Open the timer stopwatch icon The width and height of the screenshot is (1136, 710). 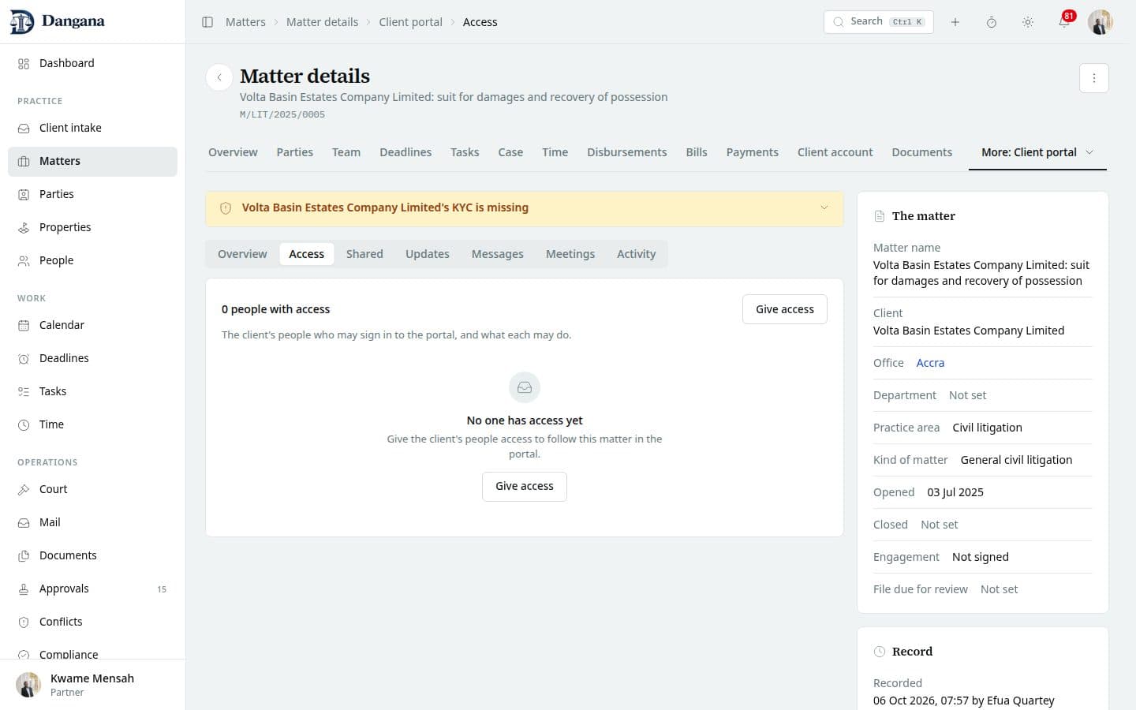point(991,22)
